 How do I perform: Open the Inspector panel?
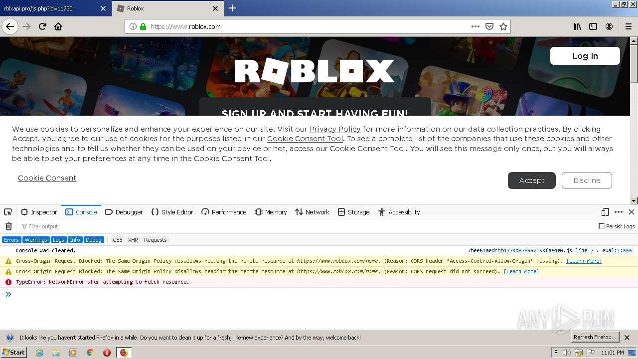point(39,212)
